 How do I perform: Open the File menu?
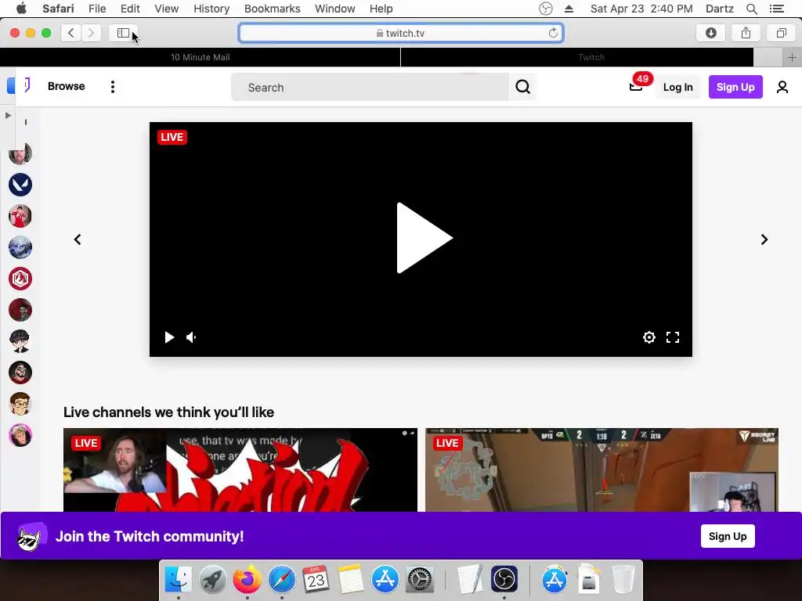pos(96,9)
